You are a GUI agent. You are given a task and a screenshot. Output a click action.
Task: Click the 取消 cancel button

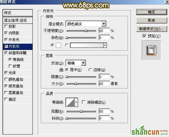[x=152, y=20]
